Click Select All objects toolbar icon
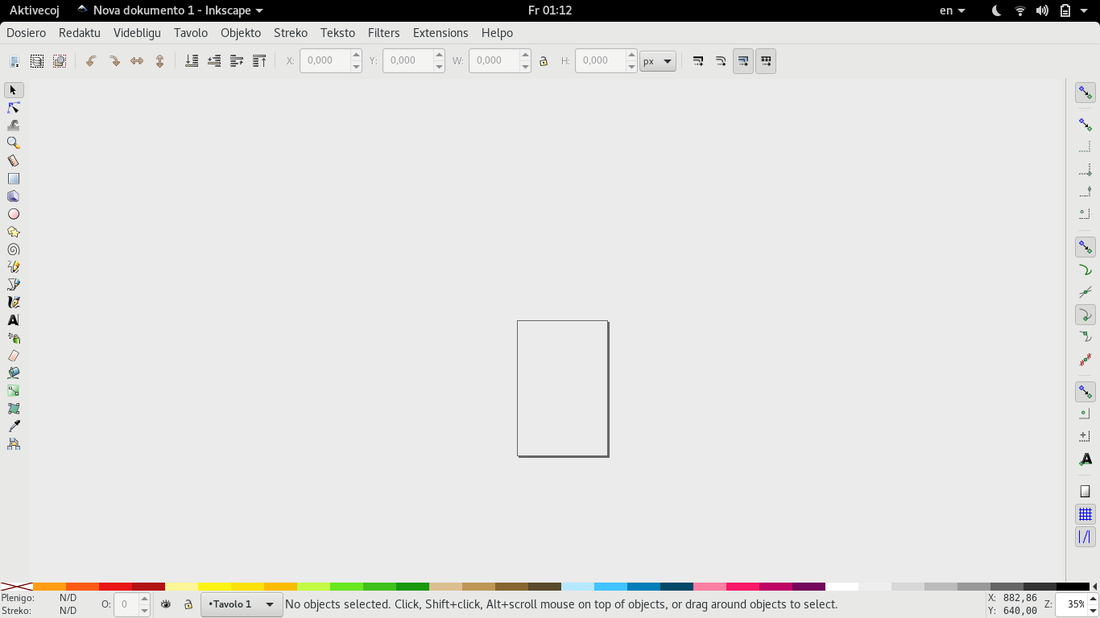This screenshot has width=1100, height=618. (14, 61)
